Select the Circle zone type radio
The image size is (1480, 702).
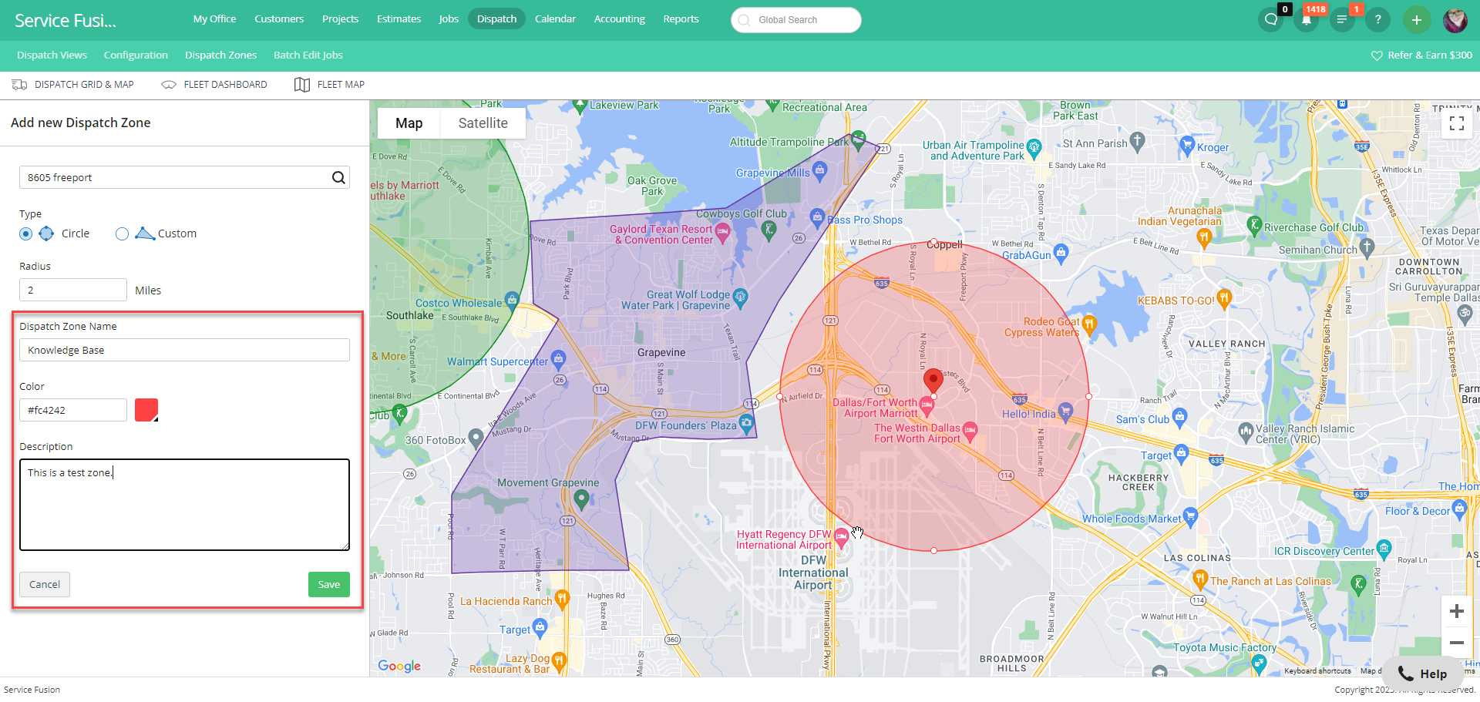click(26, 233)
